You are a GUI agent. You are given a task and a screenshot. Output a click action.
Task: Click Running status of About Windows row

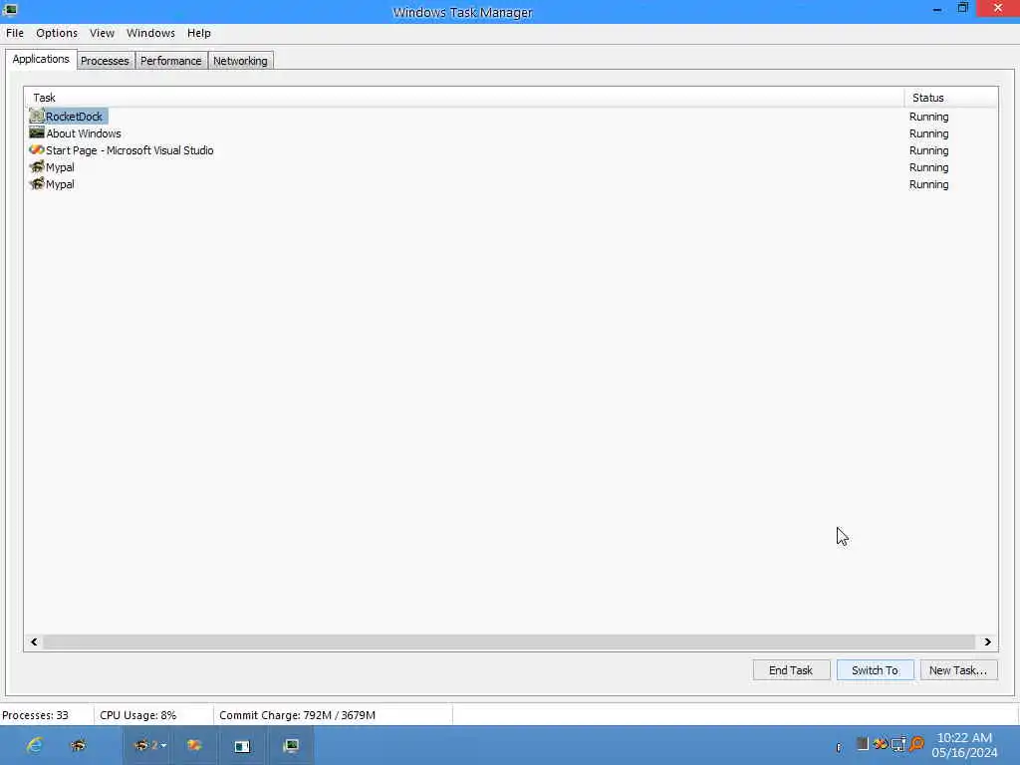[929, 133]
